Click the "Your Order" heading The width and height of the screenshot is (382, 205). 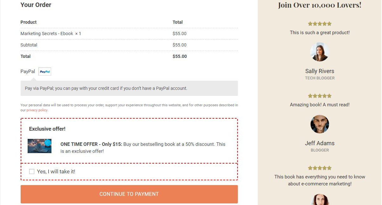[36, 5]
